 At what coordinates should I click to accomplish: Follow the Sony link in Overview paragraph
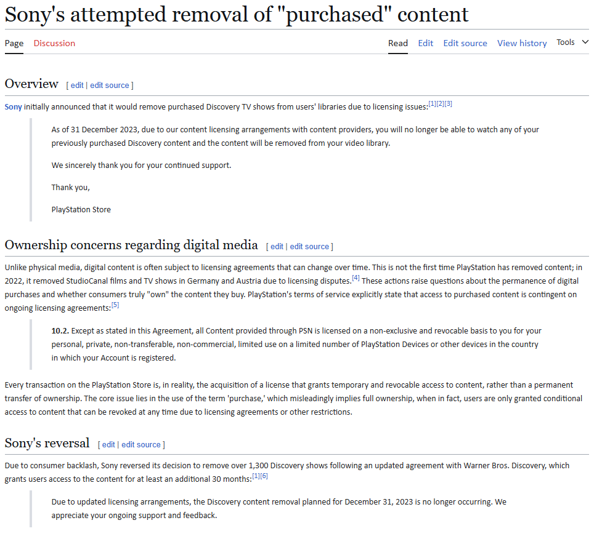[13, 107]
